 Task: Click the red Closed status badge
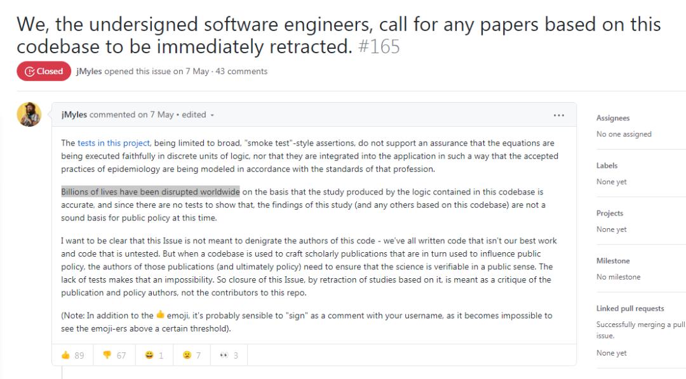44,71
